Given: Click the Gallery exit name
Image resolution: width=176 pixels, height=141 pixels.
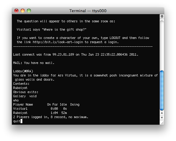Looking at the screenshot, I should click(19, 96).
